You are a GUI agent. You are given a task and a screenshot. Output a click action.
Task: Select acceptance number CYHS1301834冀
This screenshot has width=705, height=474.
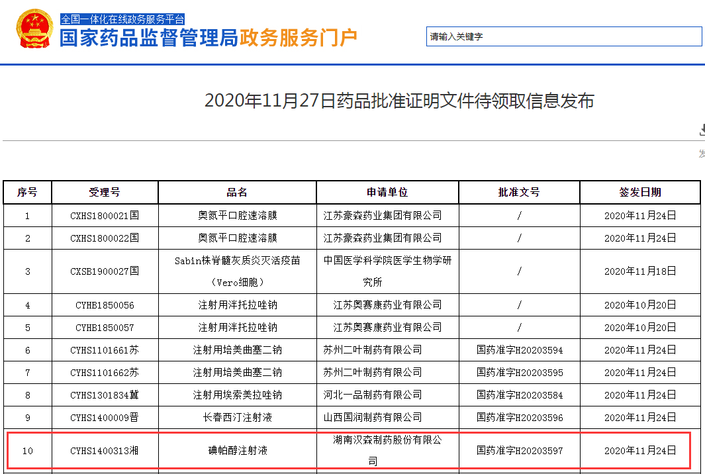(105, 395)
